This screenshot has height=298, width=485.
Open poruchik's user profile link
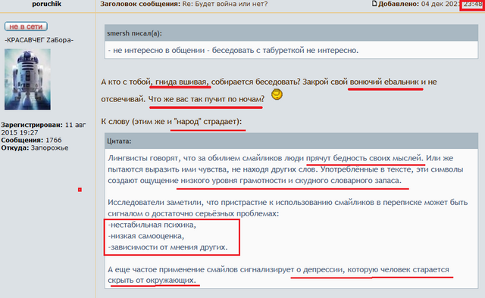pos(47,4)
